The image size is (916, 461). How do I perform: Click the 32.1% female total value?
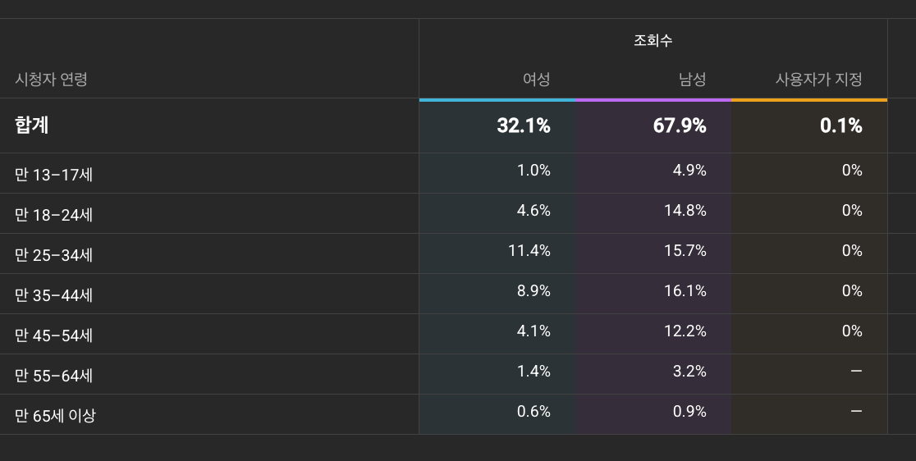click(x=523, y=126)
